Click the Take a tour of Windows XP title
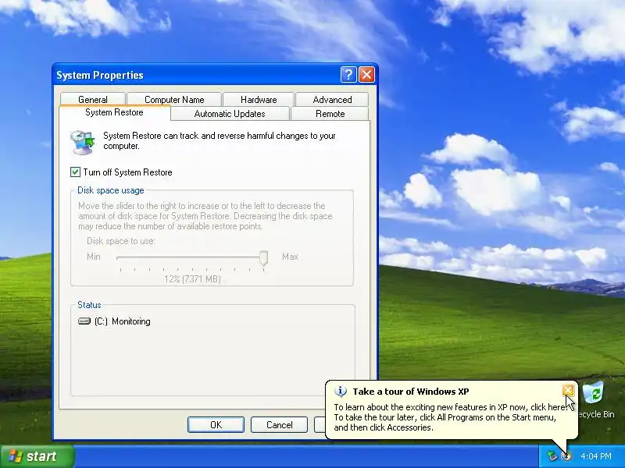 click(411, 392)
